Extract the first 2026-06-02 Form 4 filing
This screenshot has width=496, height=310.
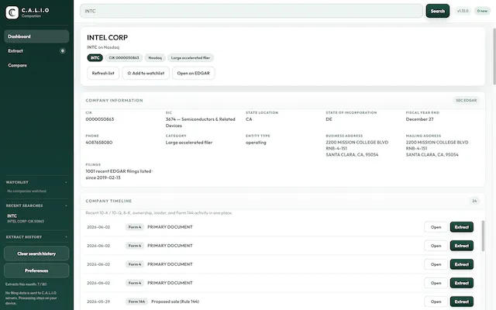[x=462, y=227]
